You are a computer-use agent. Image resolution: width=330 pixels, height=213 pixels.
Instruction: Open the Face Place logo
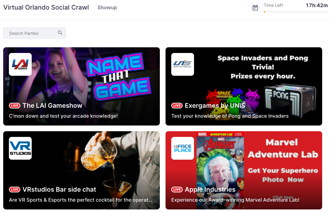click(x=183, y=148)
